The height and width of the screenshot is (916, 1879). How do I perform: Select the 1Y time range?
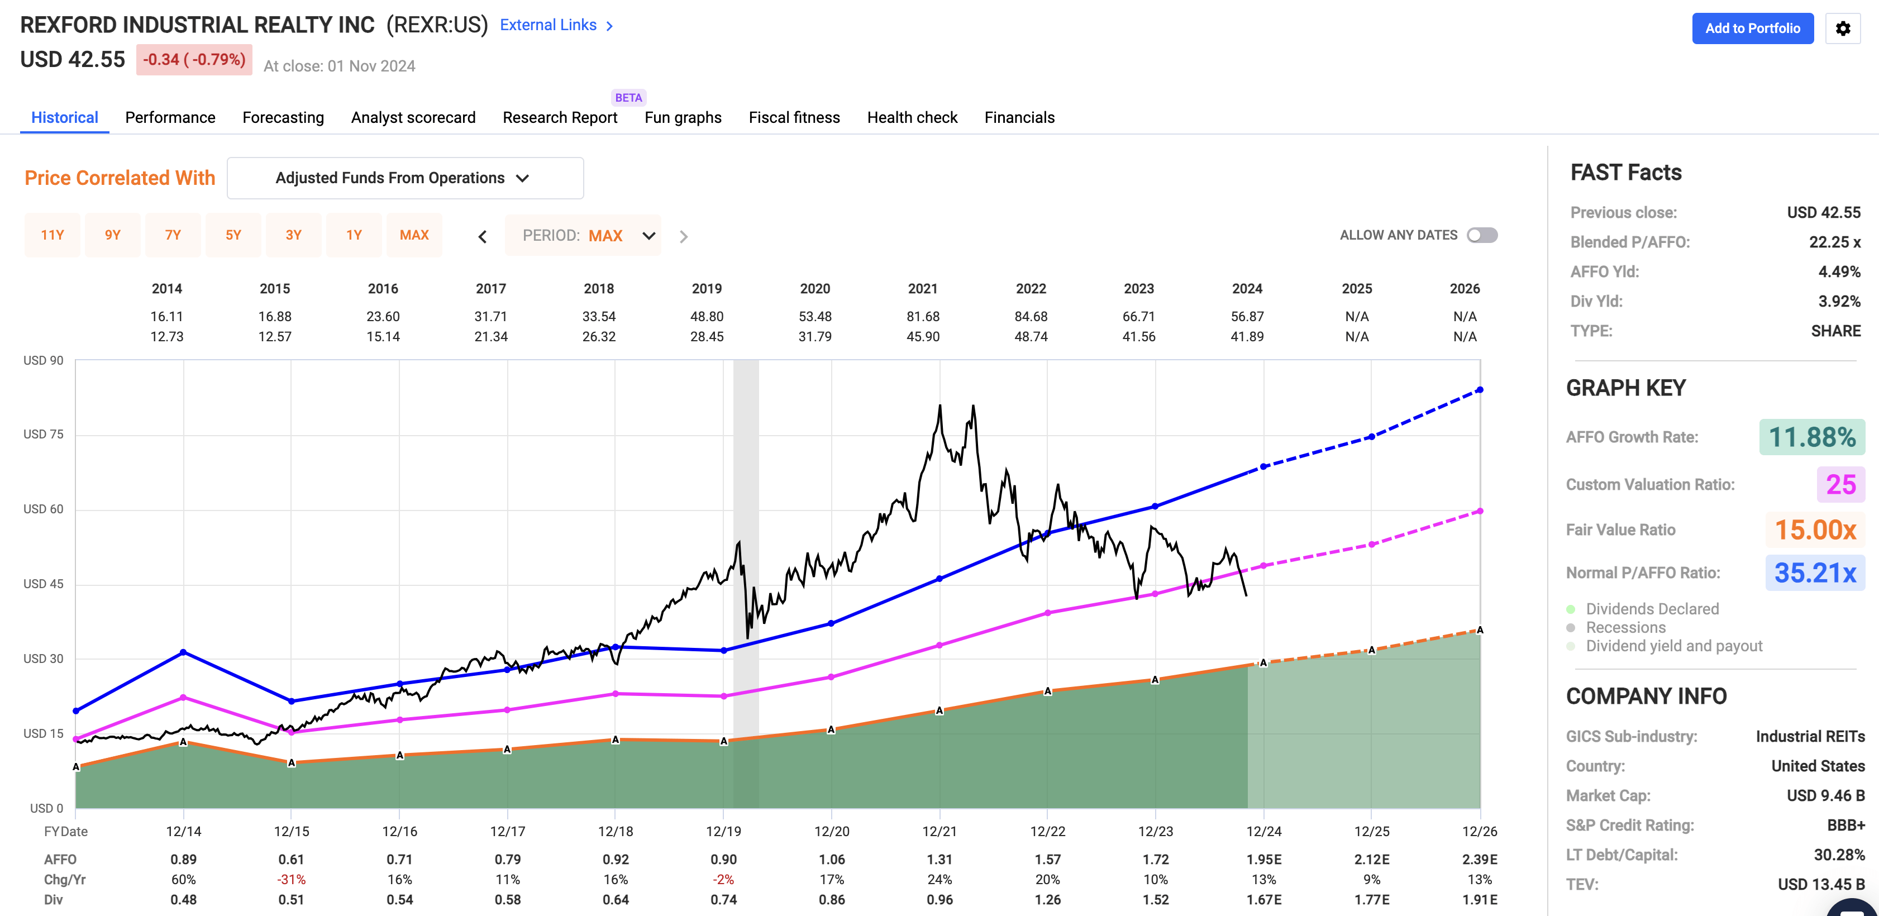tap(354, 235)
